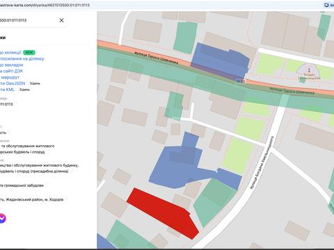334x250 pixels.
Task: Add the parcel with the 'до закладок' link
Action: (x=12, y=65)
